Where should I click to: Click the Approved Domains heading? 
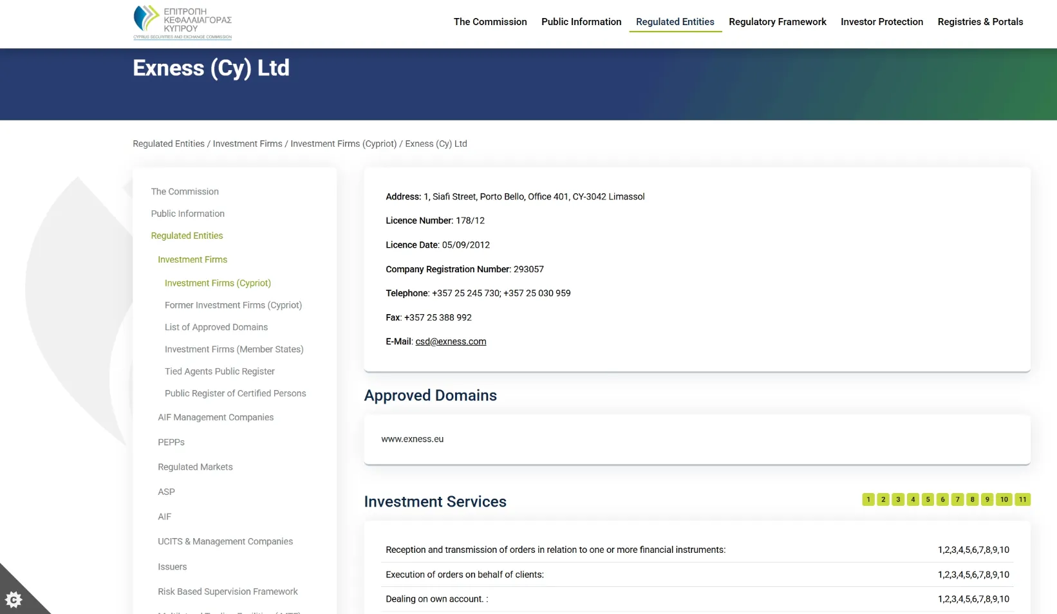click(x=431, y=396)
